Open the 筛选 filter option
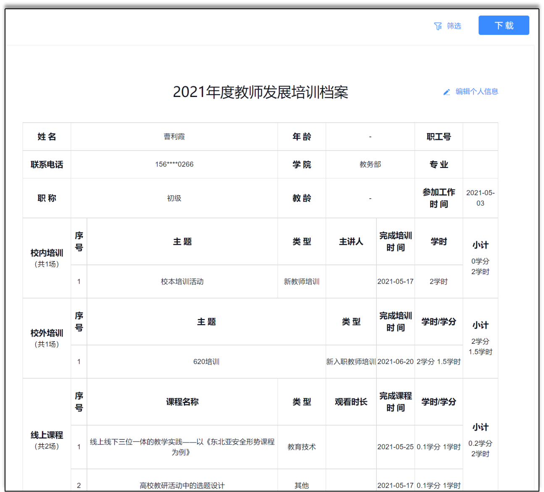 tap(454, 26)
